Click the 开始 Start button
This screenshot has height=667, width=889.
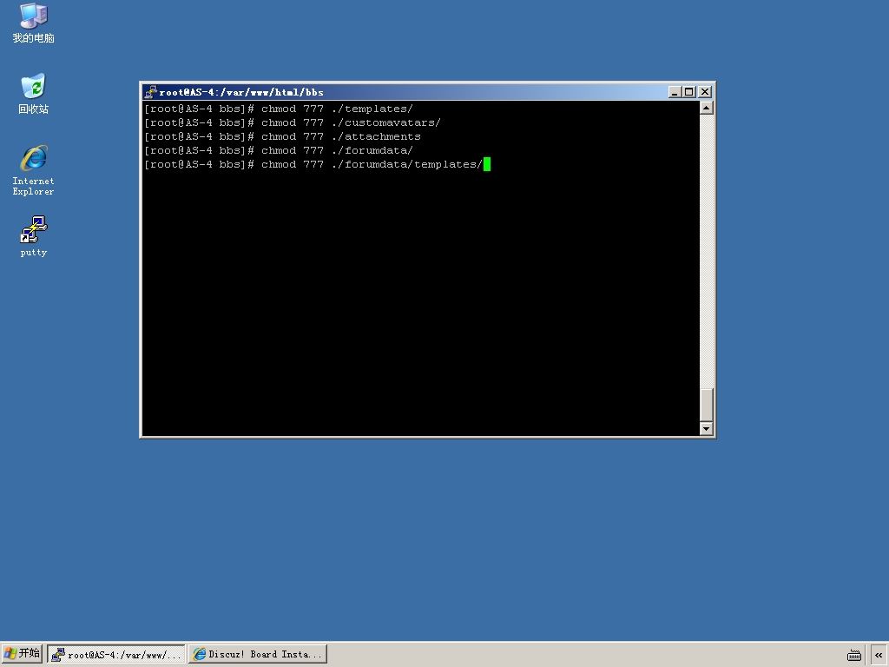(x=22, y=654)
